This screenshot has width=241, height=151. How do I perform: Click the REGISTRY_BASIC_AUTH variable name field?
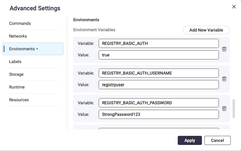pos(159,43)
